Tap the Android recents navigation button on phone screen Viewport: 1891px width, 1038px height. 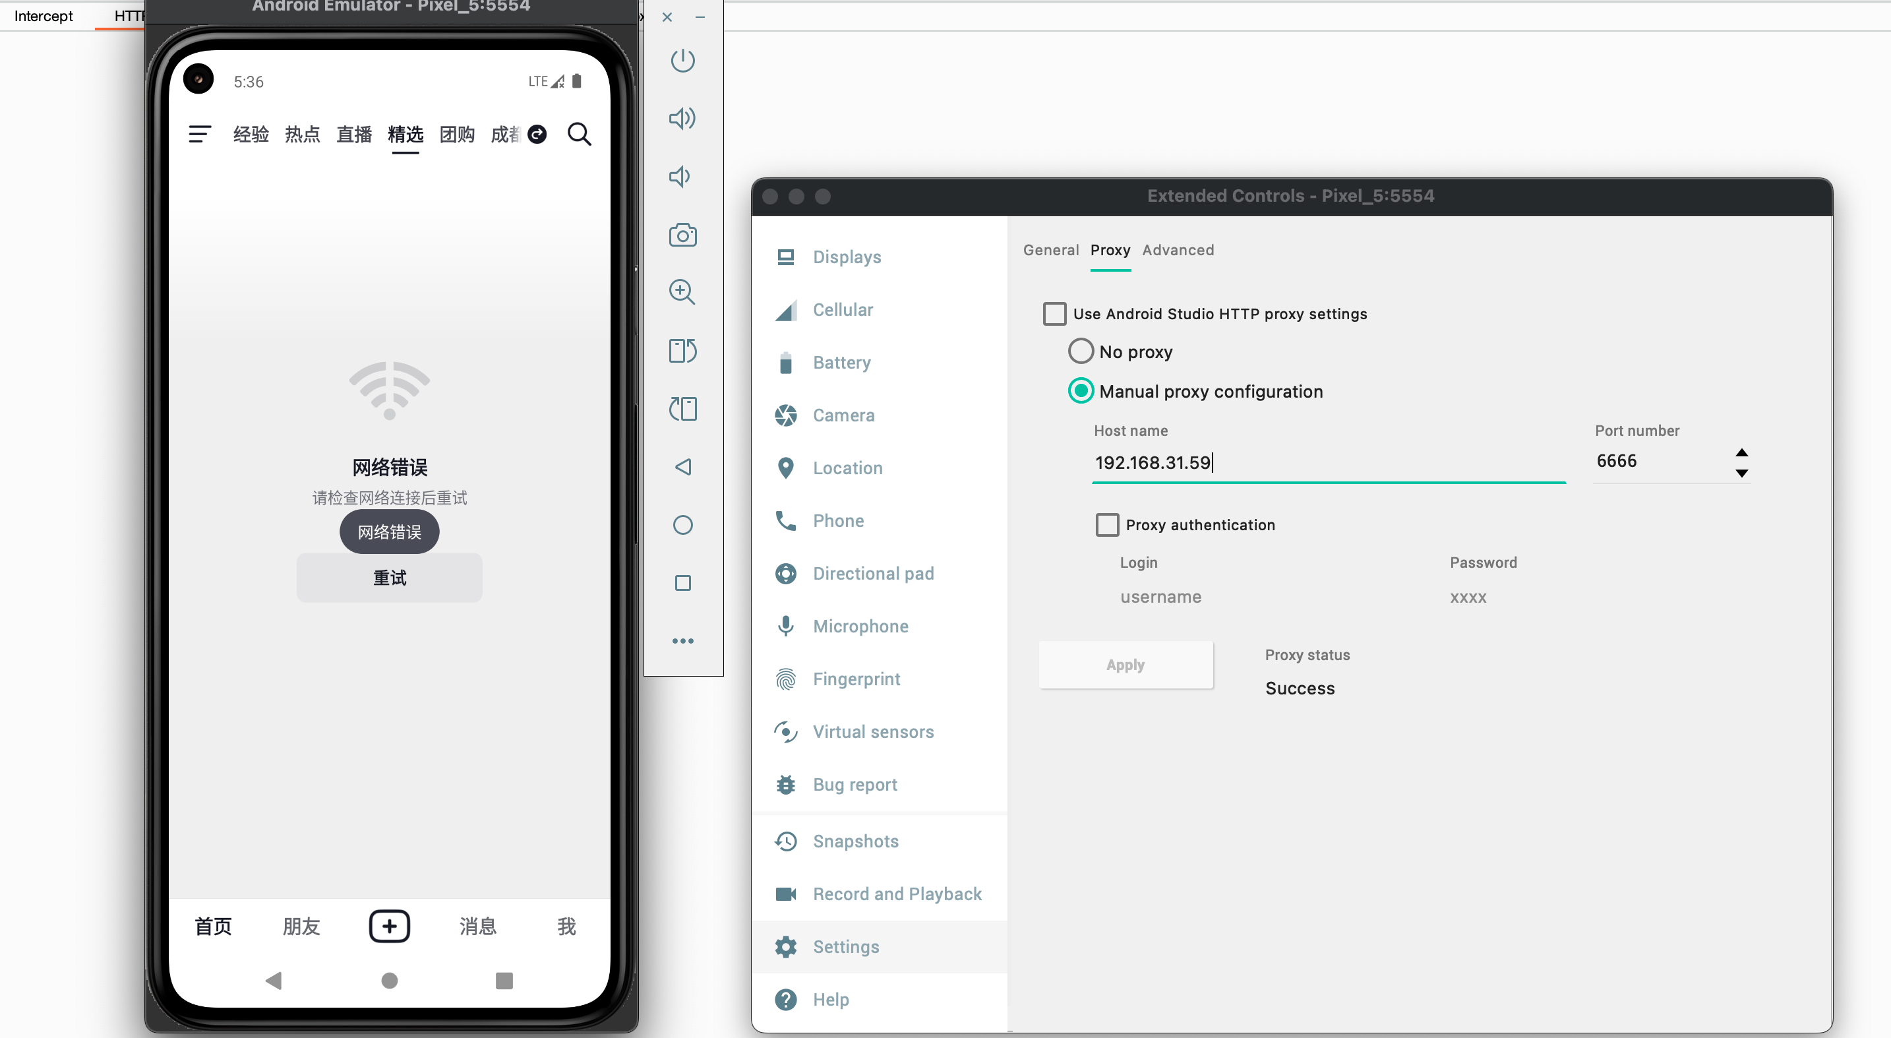tap(504, 981)
